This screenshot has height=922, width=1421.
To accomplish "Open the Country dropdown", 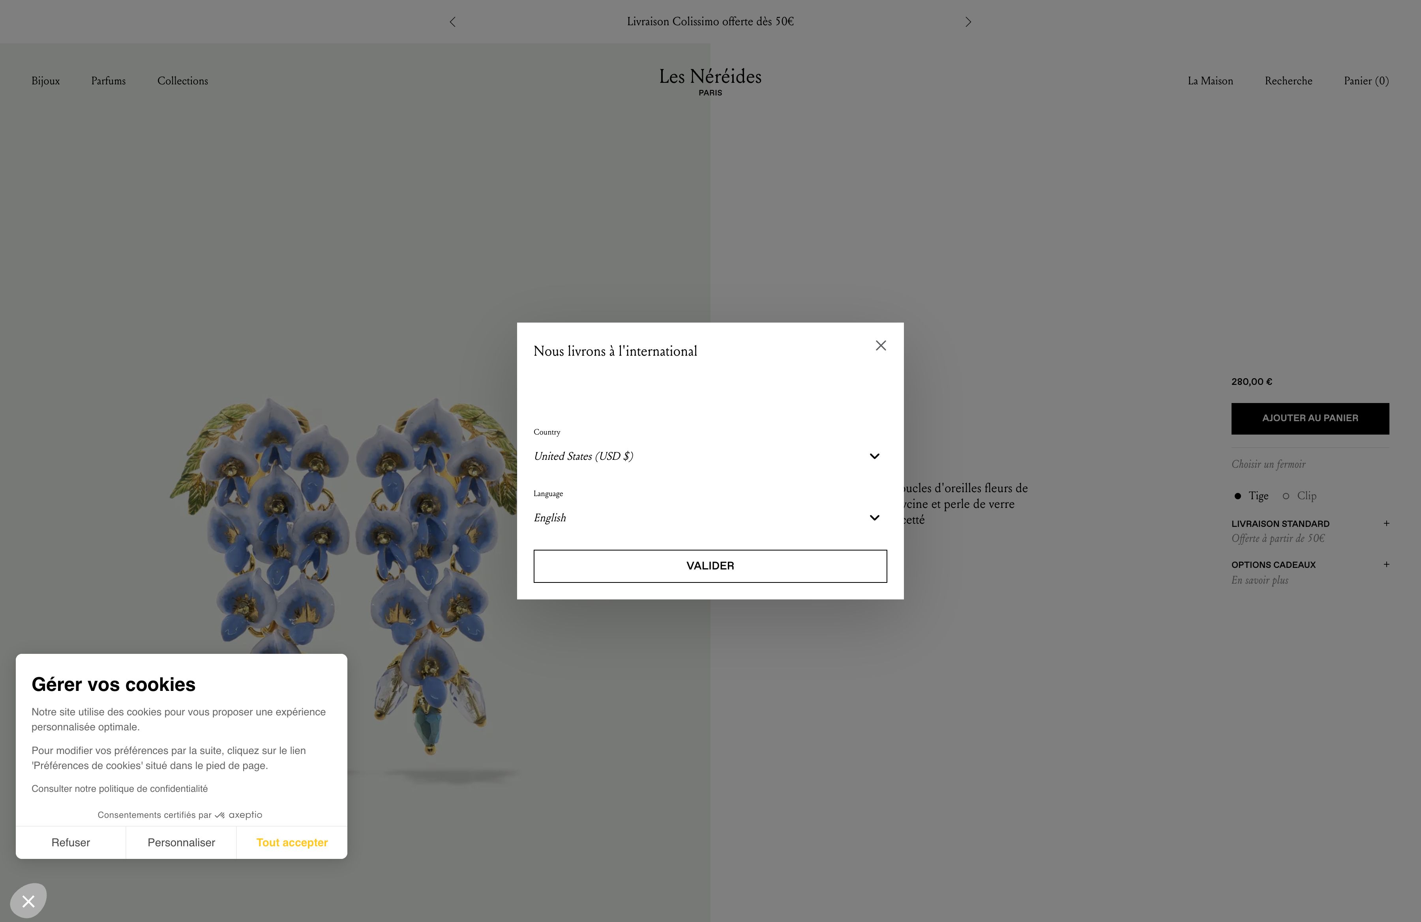I will point(710,456).
